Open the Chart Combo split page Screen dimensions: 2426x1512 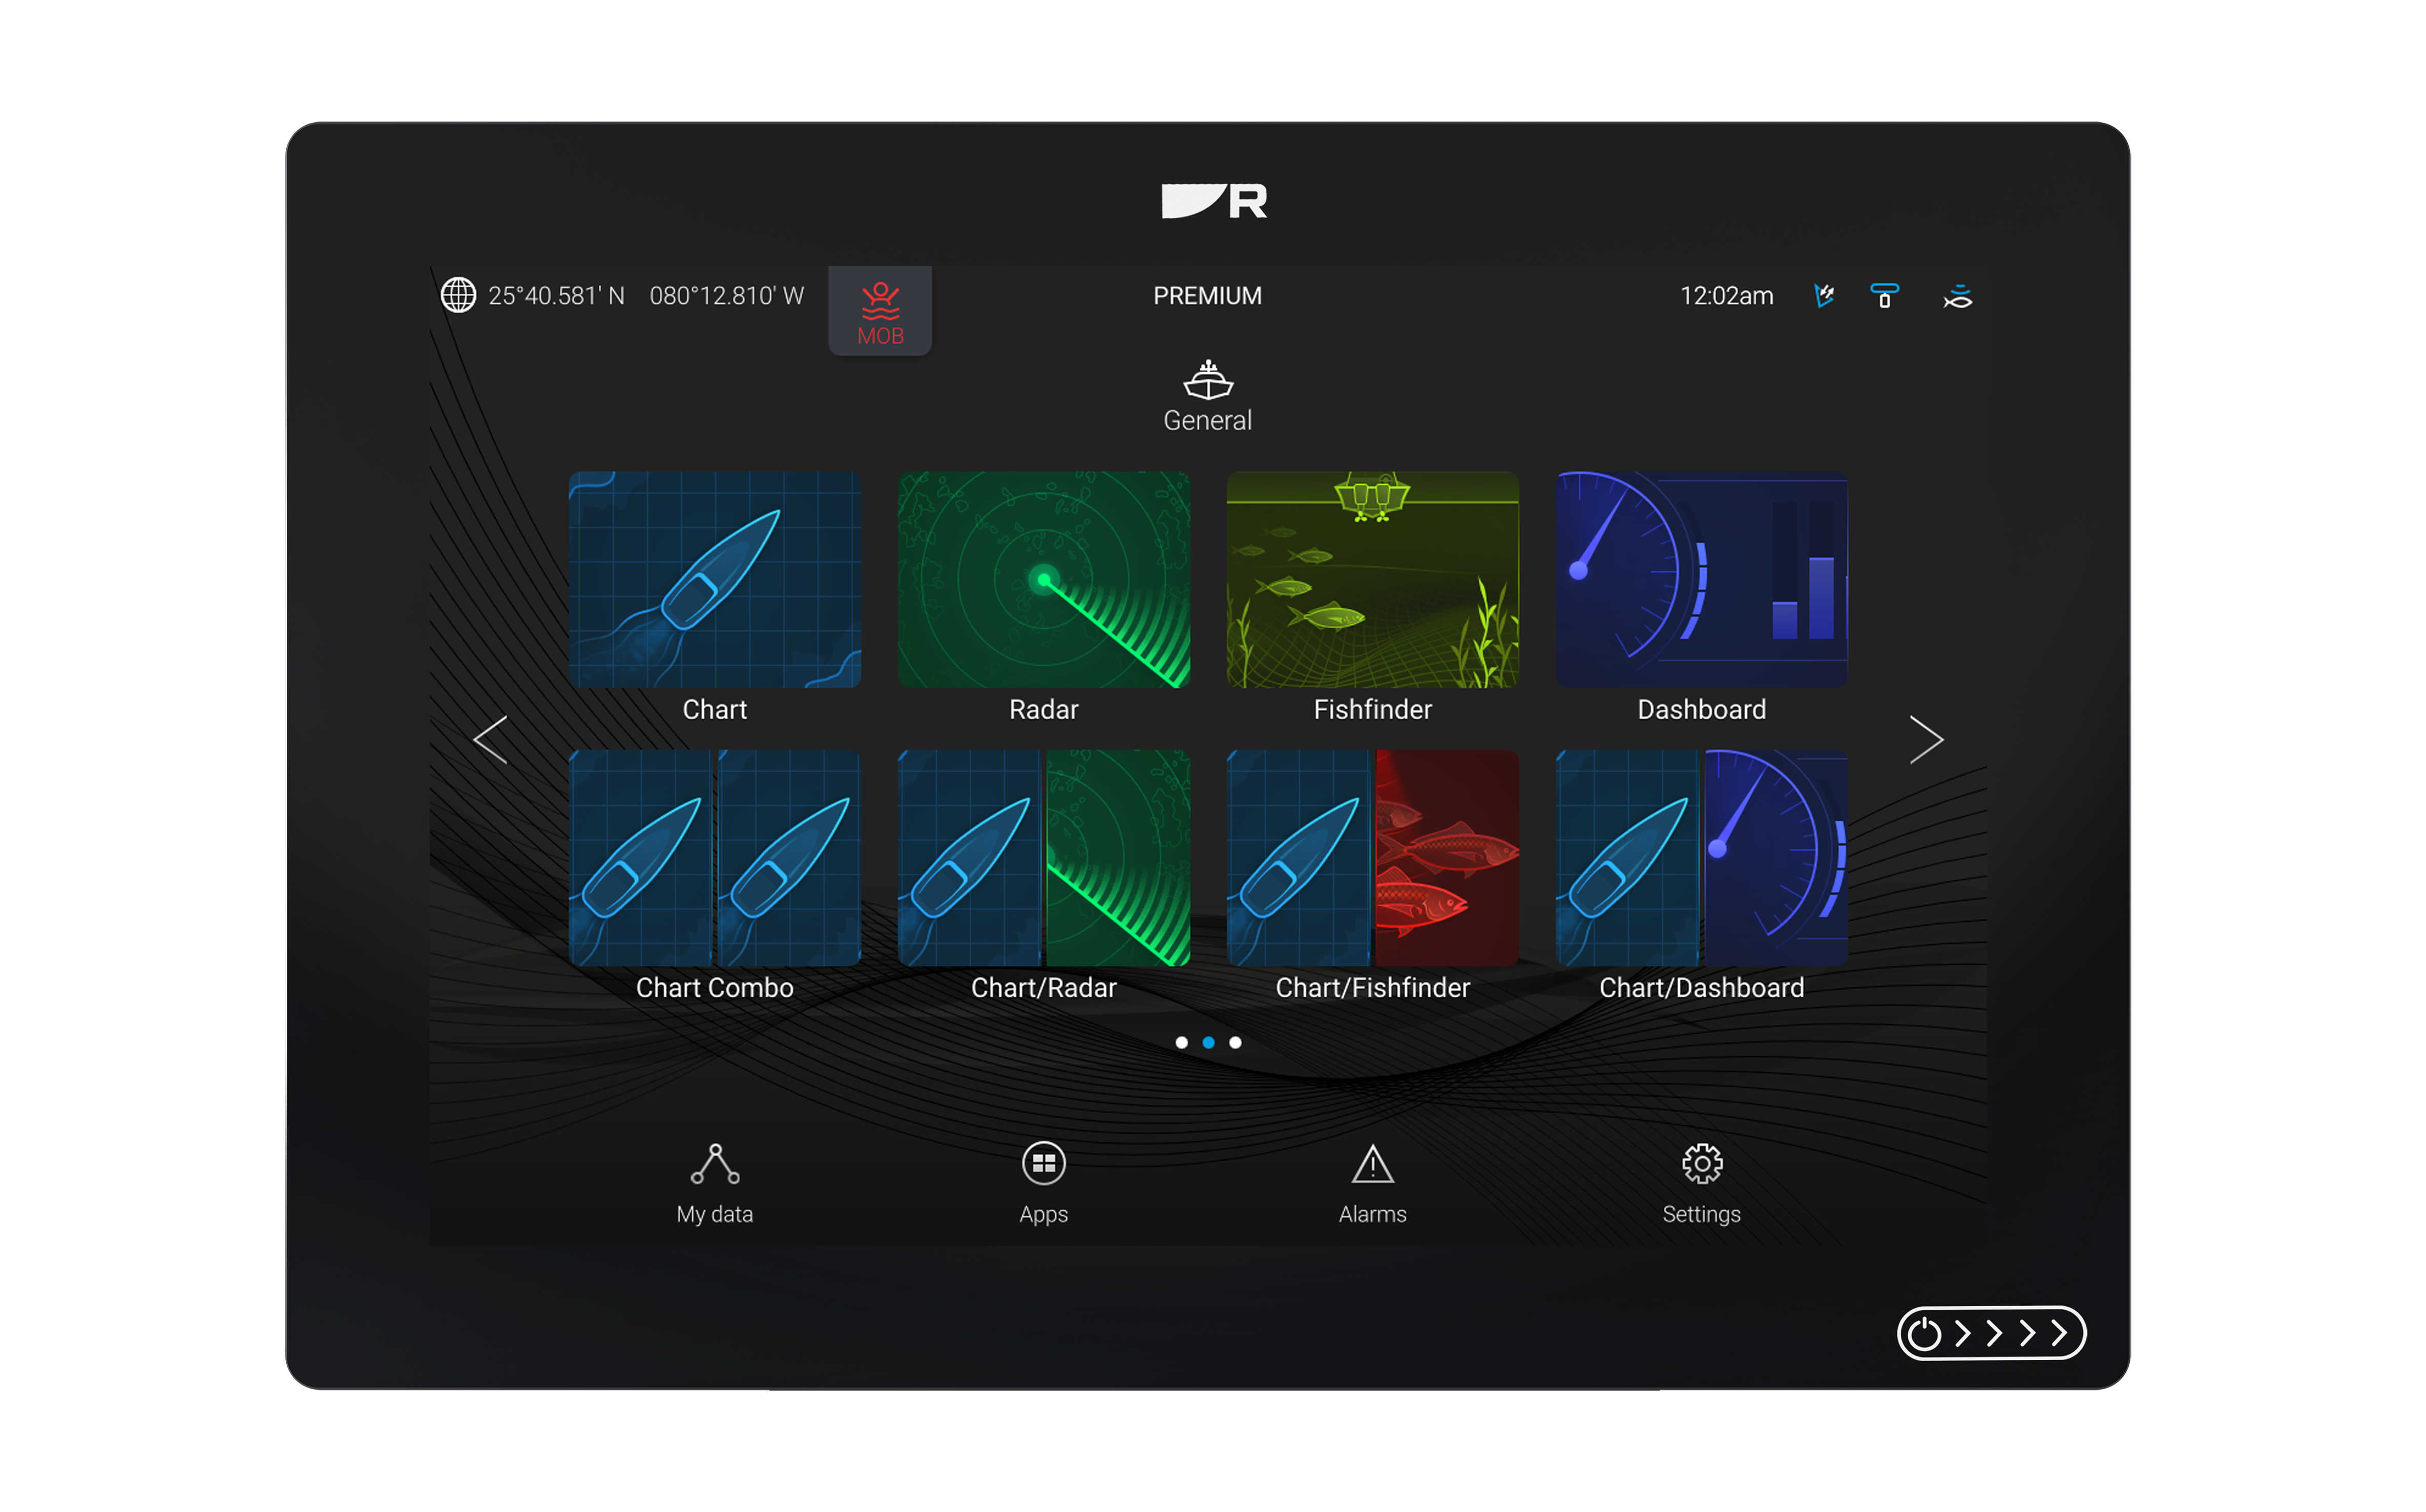point(714,858)
